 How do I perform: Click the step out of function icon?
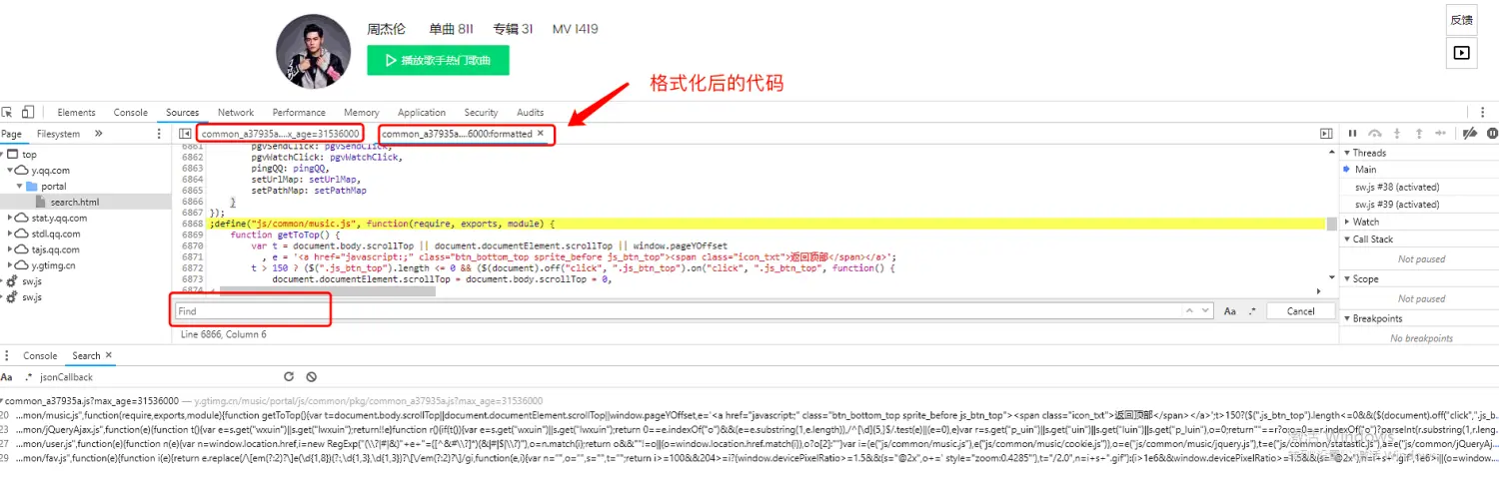click(x=1419, y=133)
